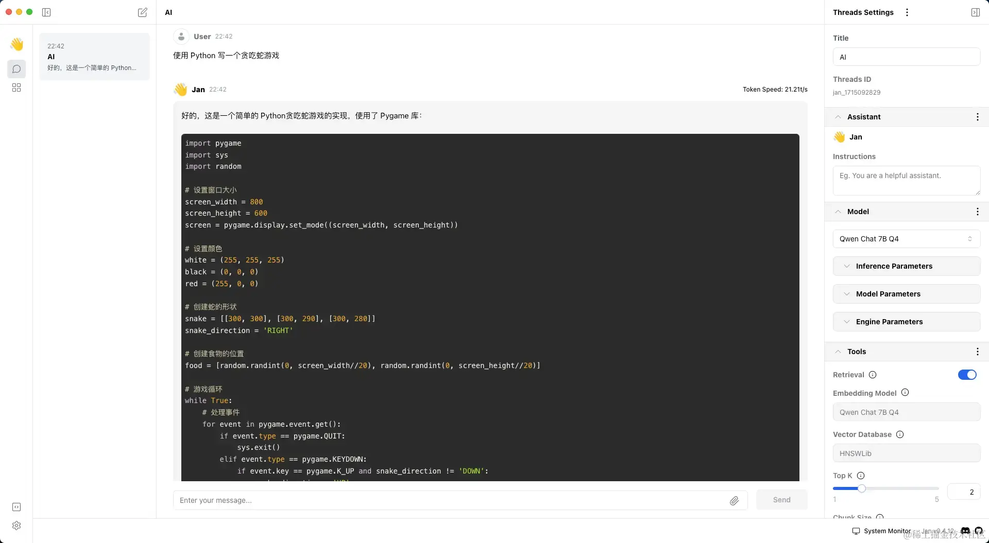
Task: Click the Jan waving hand logo in sidebar
Action: (16, 44)
